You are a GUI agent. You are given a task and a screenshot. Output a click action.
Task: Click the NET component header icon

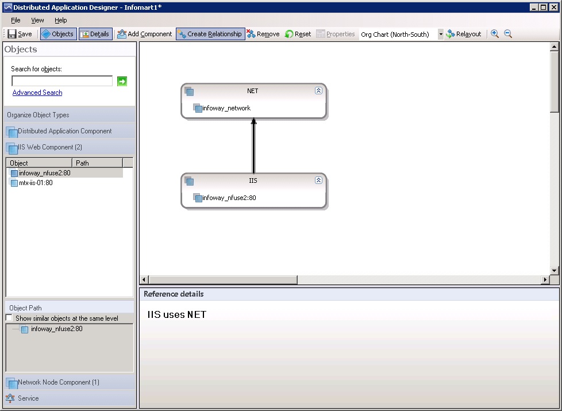pos(189,91)
